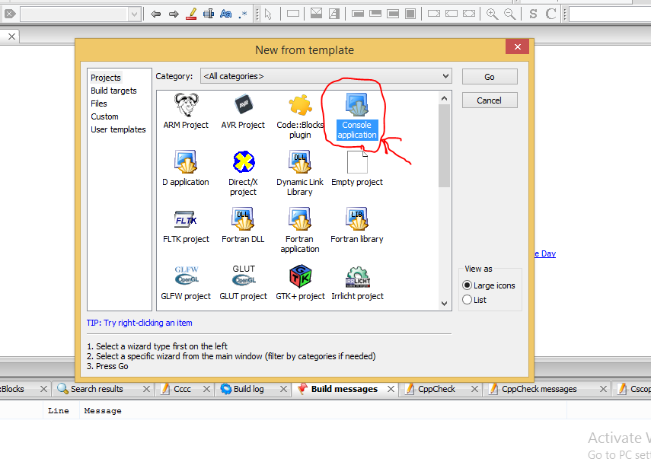
Task: Open the 'Day' link behind the dialog
Action: point(545,253)
